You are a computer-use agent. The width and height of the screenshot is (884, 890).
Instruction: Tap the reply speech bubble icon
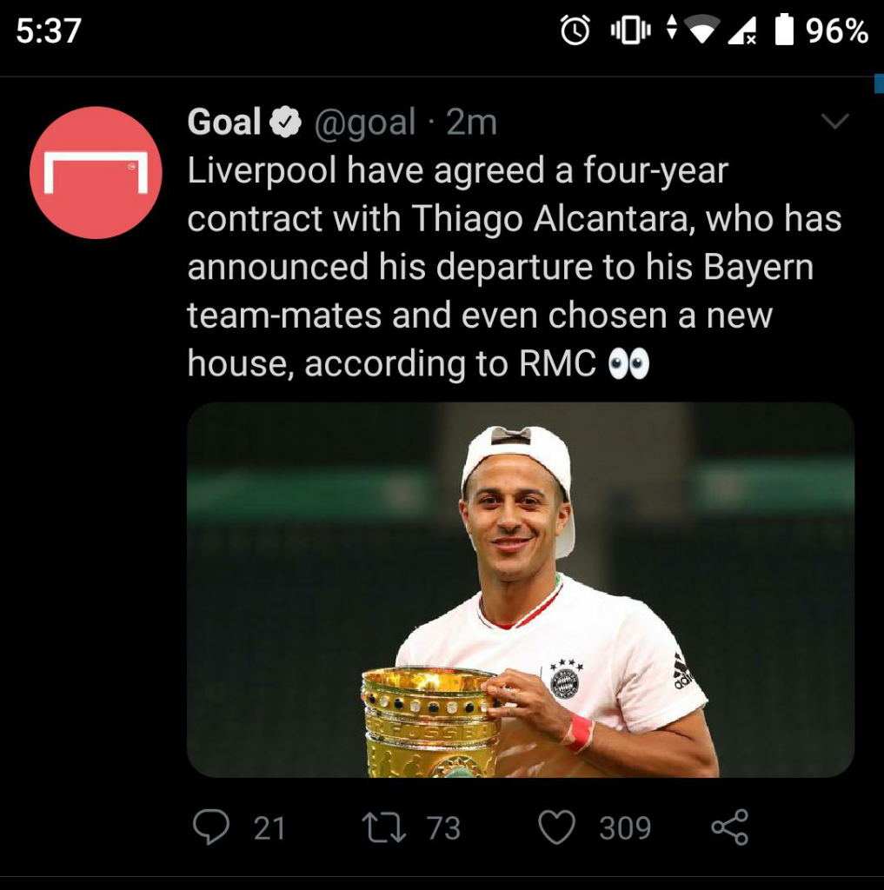211,827
